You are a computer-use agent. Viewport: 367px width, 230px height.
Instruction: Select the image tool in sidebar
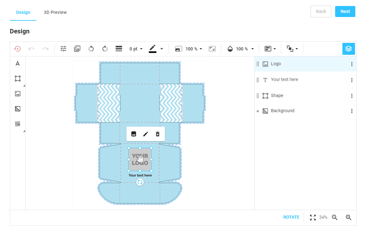18,94
